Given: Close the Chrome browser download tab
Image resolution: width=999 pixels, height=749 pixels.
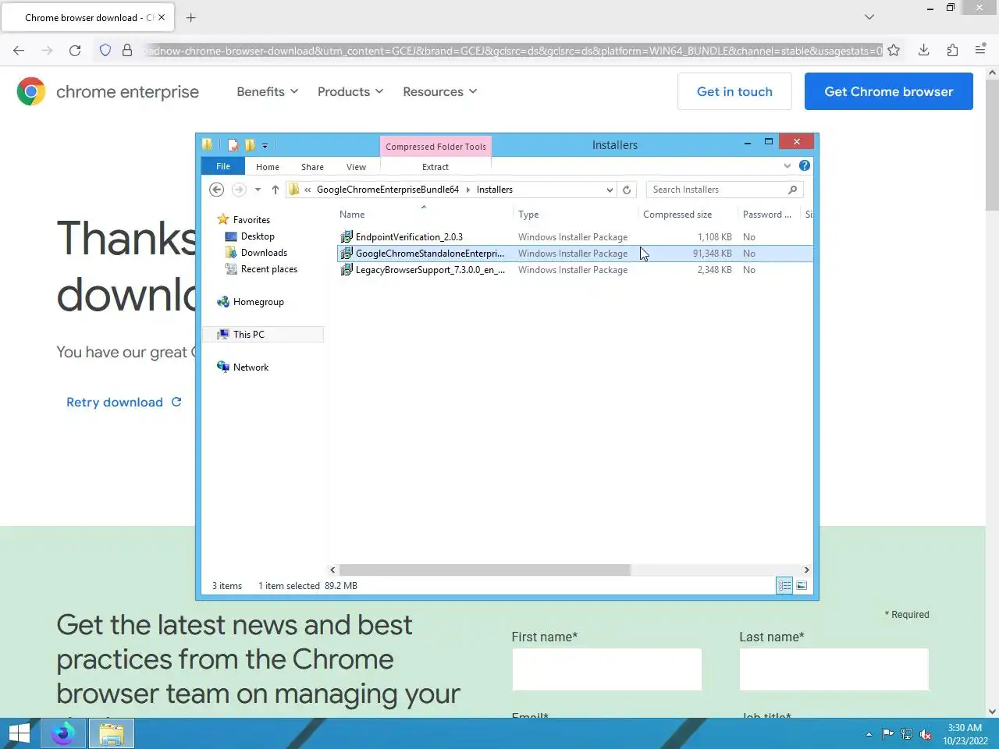Looking at the screenshot, I should coord(162,17).
